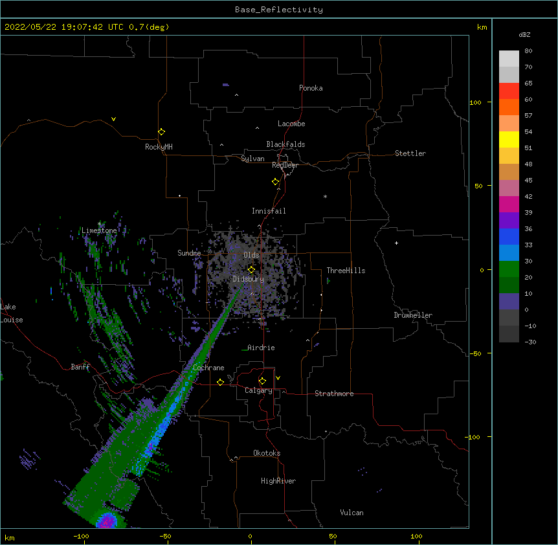Click the Sundre town label

(189, 253)
